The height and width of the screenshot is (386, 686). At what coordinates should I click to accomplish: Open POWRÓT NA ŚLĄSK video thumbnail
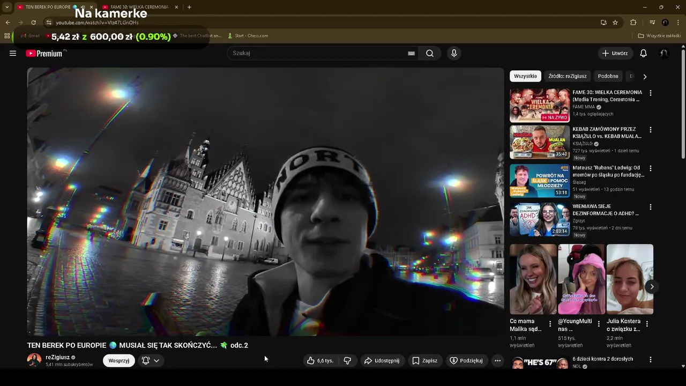(540, 181)
